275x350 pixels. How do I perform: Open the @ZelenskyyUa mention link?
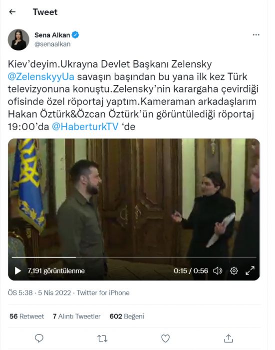pyautogui.click(x=41, y=76)
